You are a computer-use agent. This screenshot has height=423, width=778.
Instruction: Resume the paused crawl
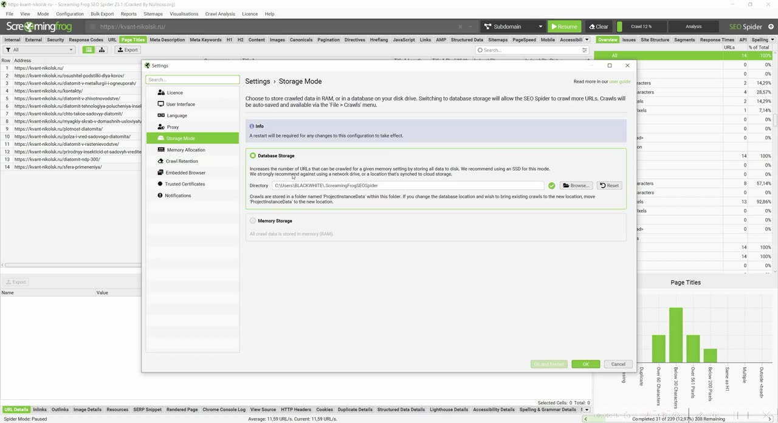[564, 27]
